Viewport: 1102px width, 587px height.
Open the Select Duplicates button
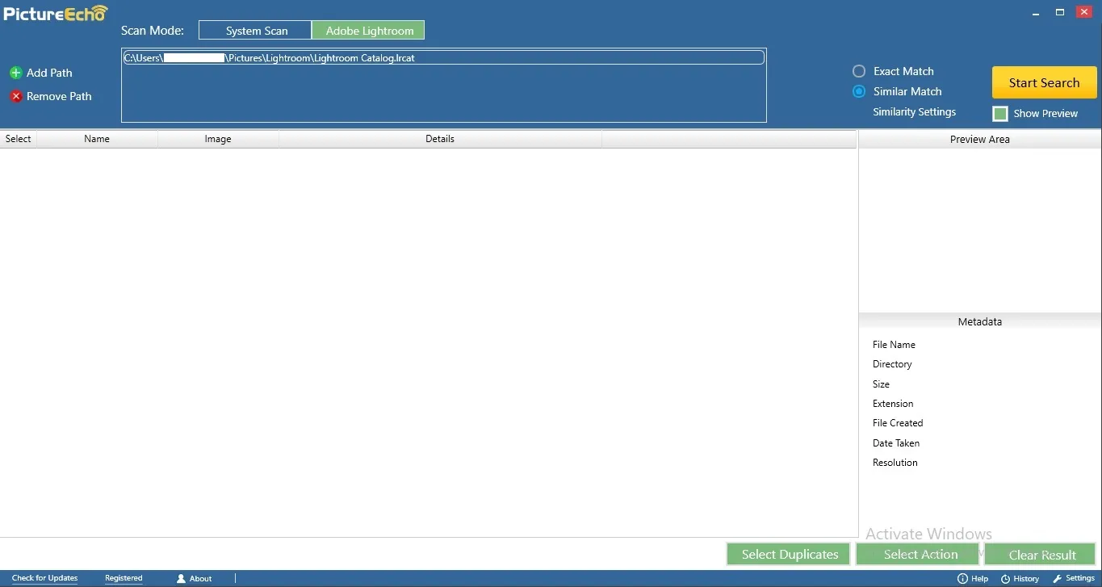point(789,554)
